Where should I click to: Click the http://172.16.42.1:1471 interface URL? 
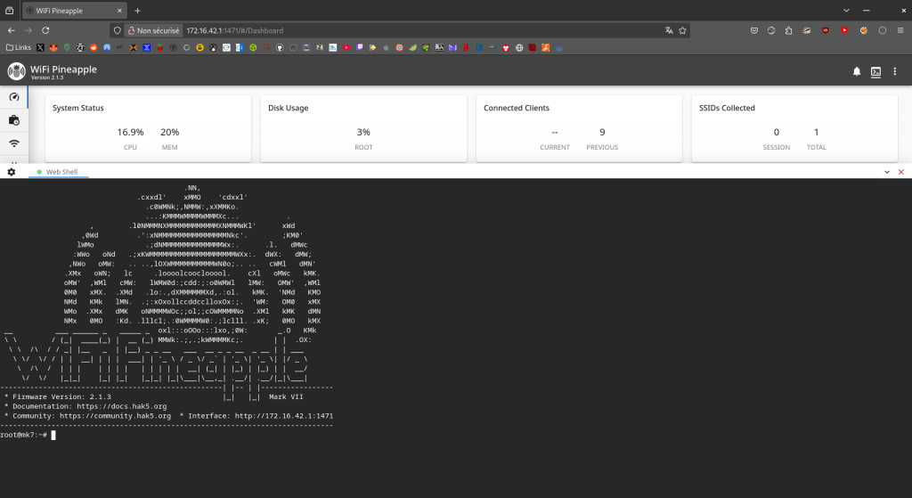coord(284,416)
